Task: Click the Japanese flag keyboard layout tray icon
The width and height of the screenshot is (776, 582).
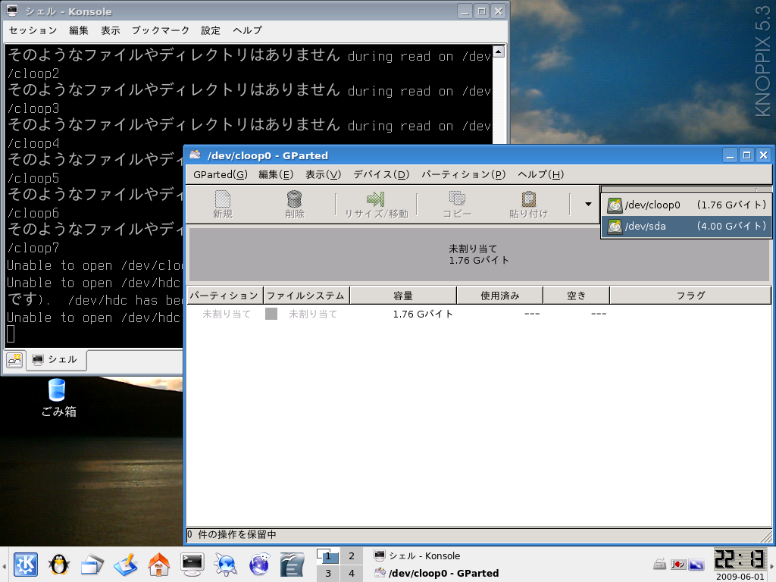Action: [x=677, y=564]
